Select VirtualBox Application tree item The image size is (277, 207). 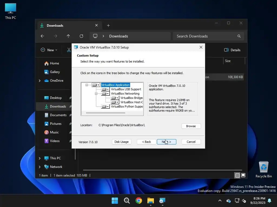116,85
